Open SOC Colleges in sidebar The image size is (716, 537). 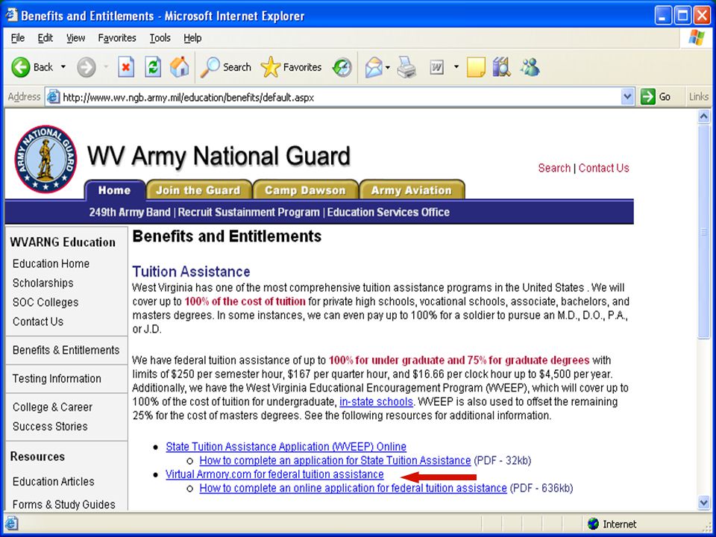[45, 302]
